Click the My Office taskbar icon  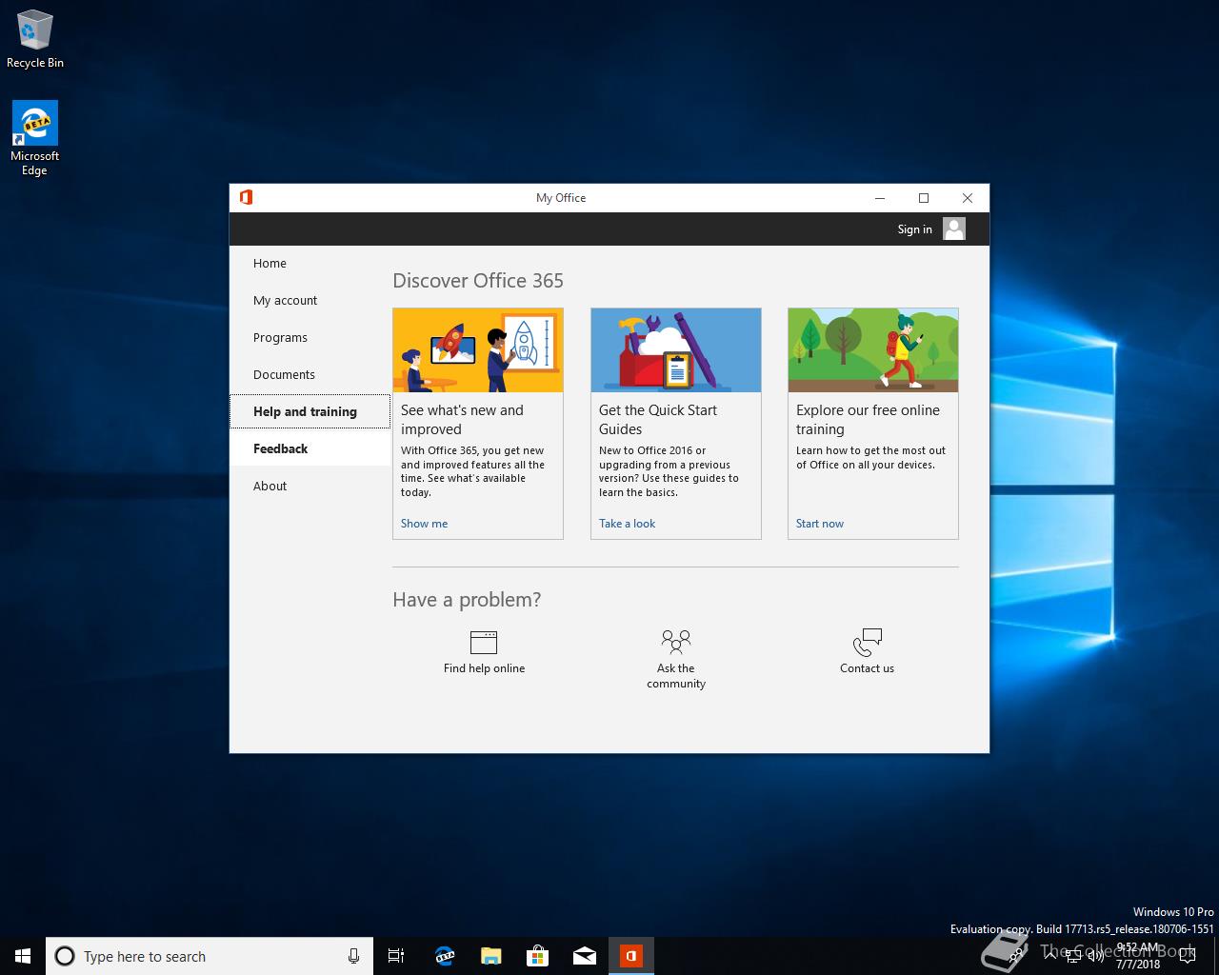[631, 956]
